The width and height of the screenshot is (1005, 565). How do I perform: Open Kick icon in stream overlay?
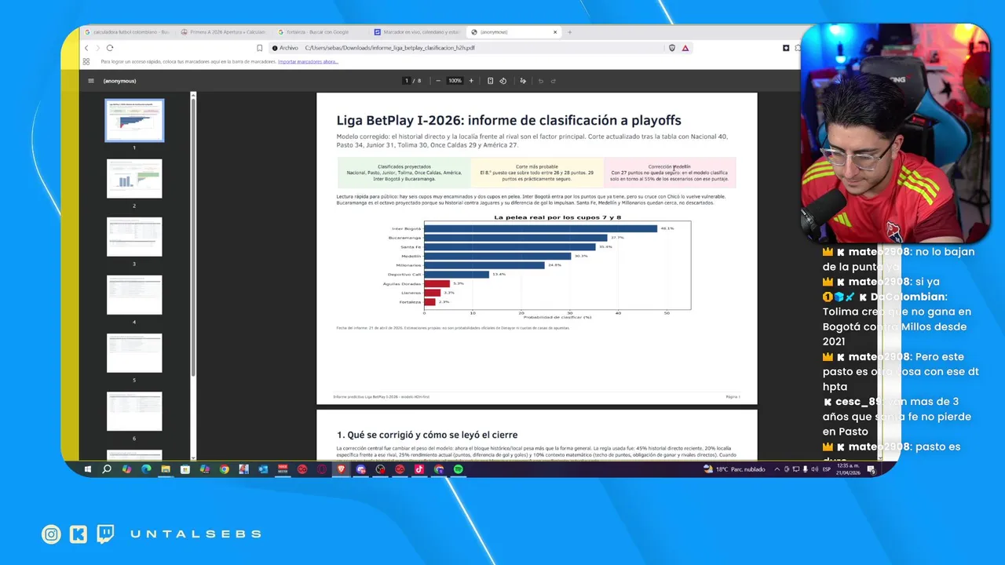(79, 534)
